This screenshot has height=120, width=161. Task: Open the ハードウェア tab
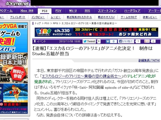click(x=132, y=11)
